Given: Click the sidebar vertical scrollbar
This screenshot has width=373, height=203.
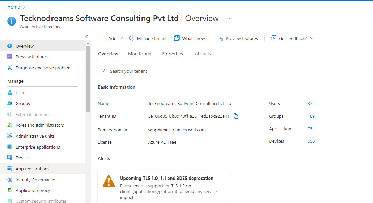Looking at the screenshot, I should coord(88,78).
